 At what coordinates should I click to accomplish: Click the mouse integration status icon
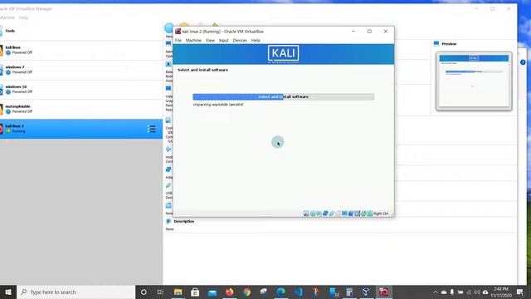(x=363, y=213)
